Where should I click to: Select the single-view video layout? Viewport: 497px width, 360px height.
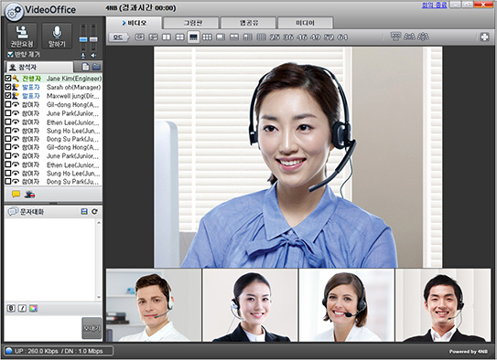[139, 37]
